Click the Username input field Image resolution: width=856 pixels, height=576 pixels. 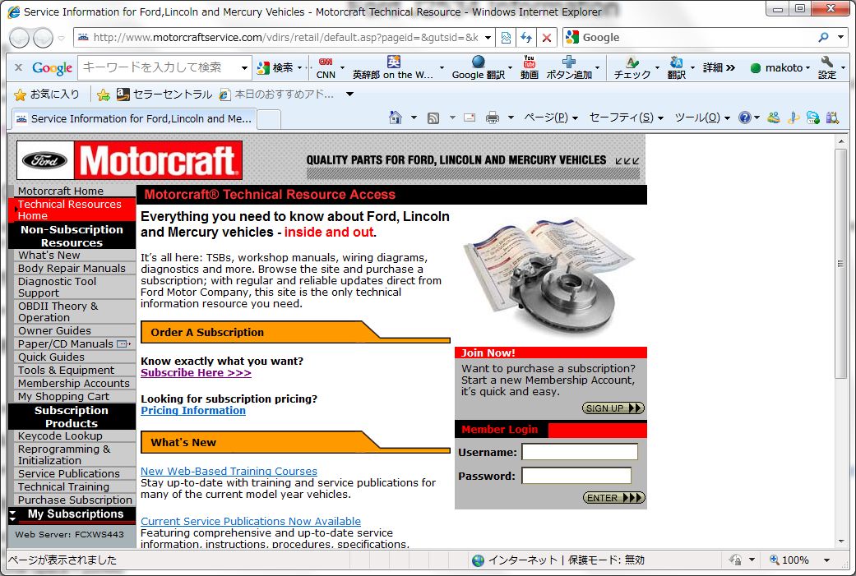580,452
